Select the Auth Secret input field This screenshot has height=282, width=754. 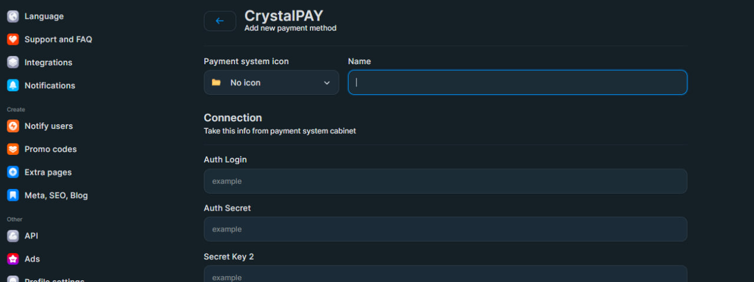tap(445, 229)
